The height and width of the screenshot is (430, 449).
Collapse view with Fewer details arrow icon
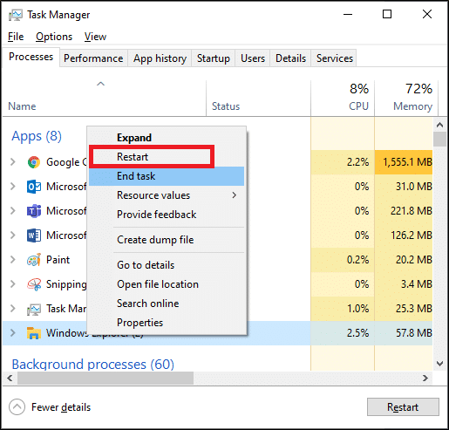pyautogui.click(x=17, y=407)
